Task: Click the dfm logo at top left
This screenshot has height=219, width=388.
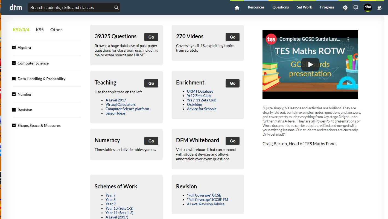Action: 16,7
